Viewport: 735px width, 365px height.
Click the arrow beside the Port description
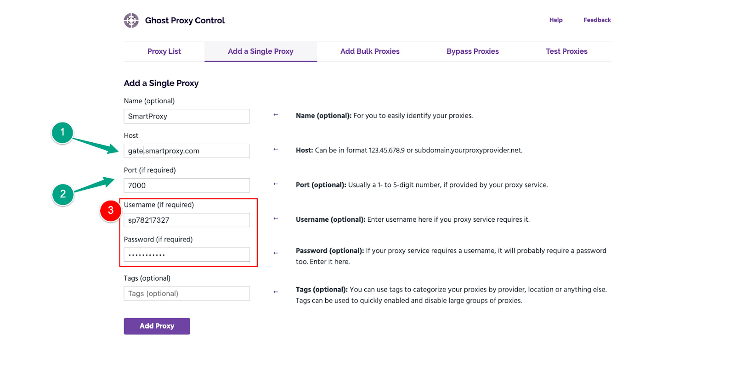(276, 184)
